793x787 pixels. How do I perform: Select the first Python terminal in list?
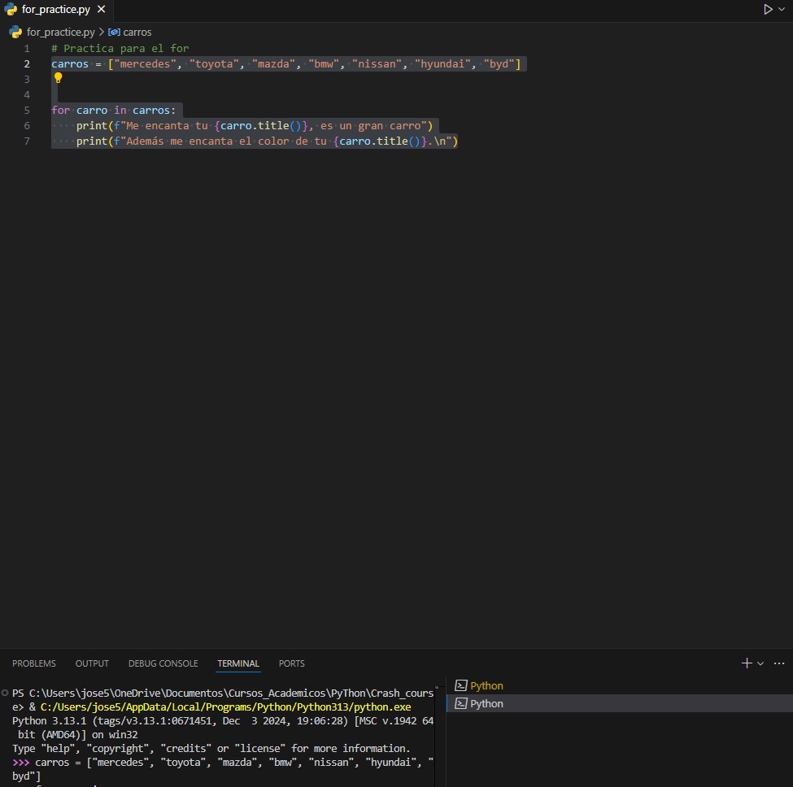(486, 685)
